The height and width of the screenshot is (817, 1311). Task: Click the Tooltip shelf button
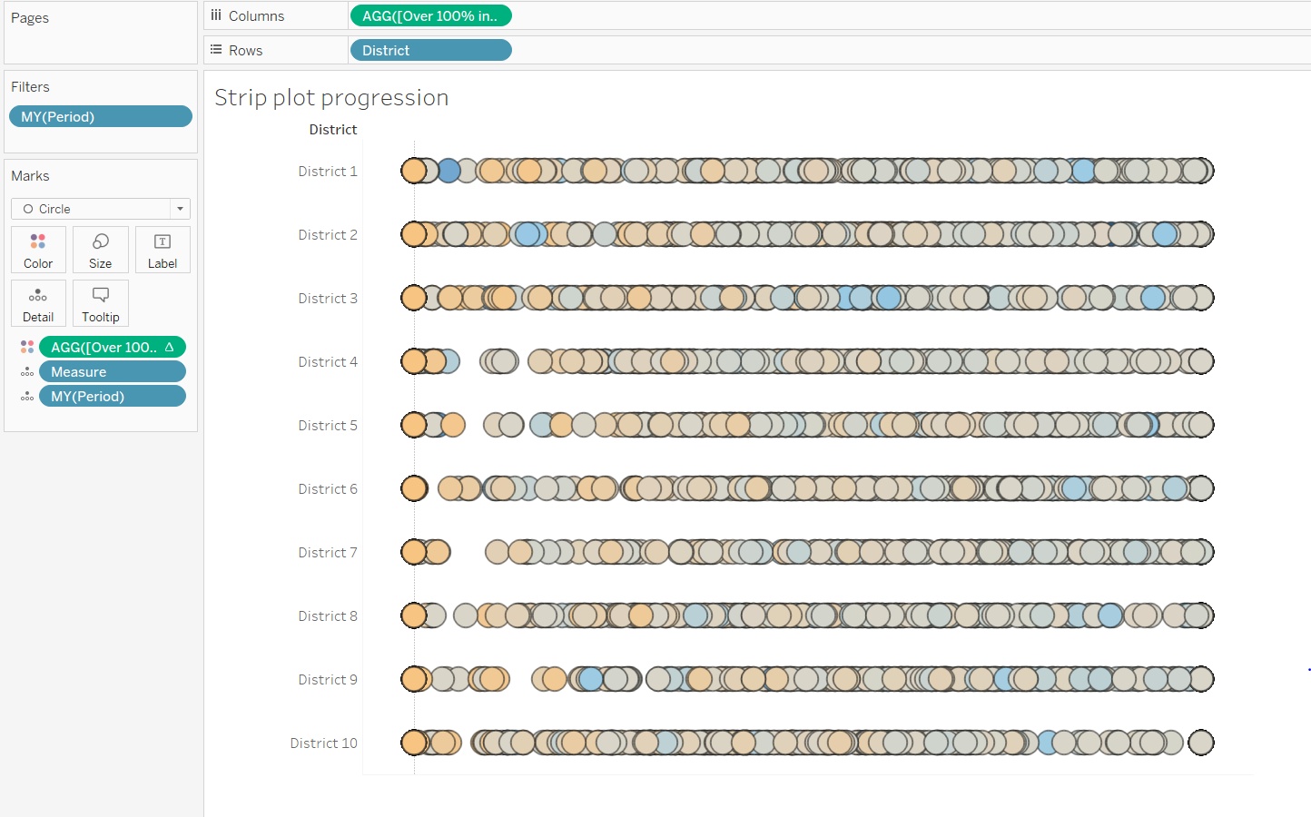click(100, 302)
